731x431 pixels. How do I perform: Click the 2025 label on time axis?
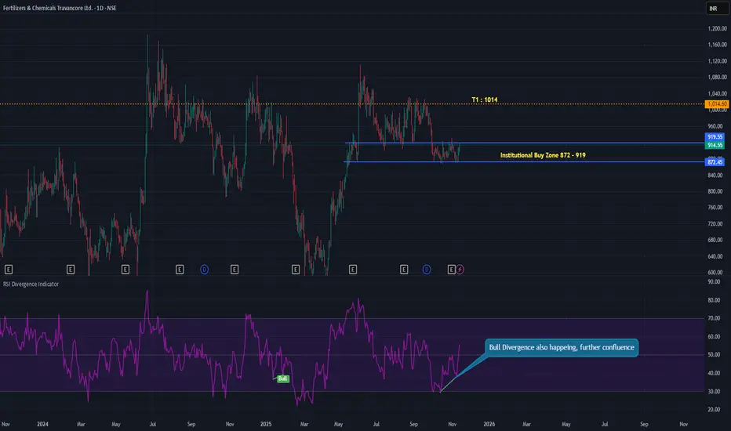click(266, 424)
